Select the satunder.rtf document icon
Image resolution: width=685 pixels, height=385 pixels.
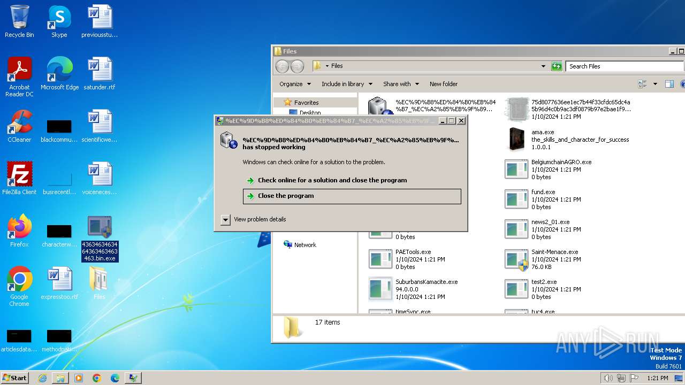(x=100, y=74)
